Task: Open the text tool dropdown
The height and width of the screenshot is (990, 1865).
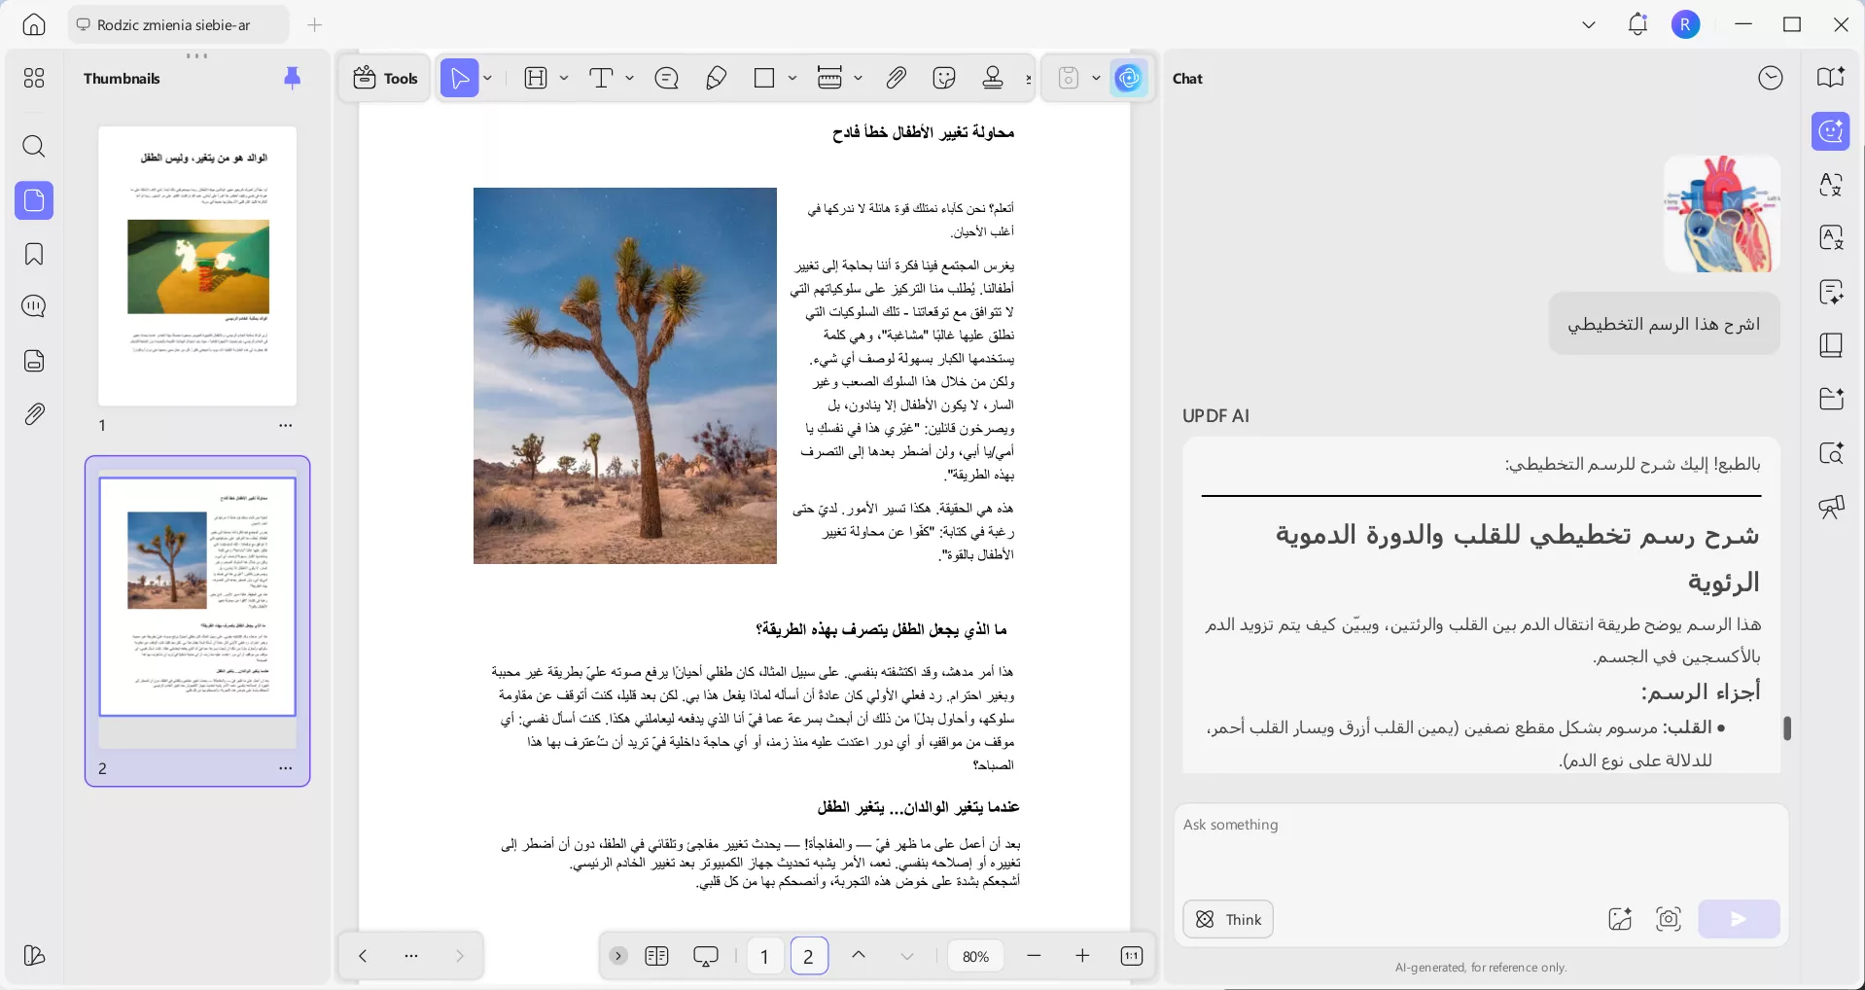Action: 630,78
